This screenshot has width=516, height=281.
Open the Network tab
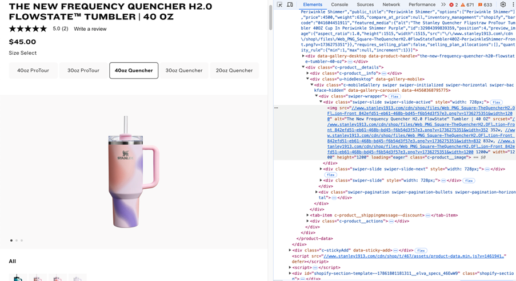[391, 5]
